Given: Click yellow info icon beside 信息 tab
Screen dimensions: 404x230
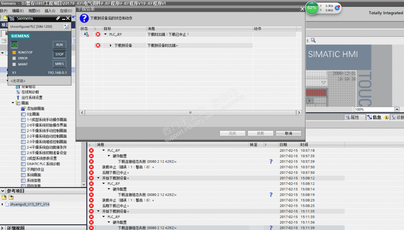Looking at the screenshot, I should 386,117.
